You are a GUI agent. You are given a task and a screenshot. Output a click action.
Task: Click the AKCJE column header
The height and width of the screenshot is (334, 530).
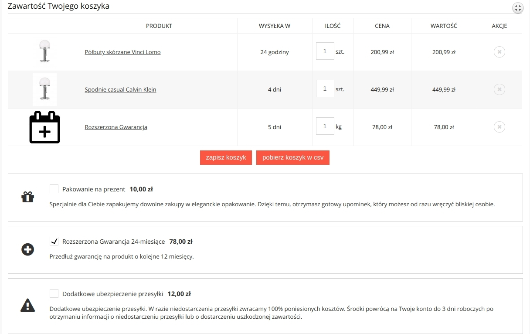tap(499, 26)
